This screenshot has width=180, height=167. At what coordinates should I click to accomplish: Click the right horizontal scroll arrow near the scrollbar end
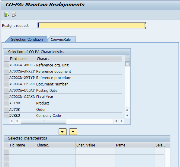[x=121, y=121]
